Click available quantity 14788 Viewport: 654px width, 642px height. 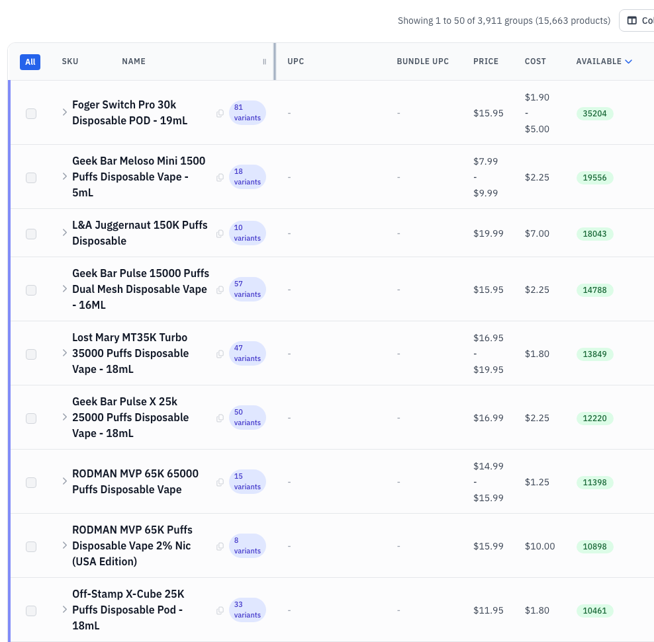[595, 290]
